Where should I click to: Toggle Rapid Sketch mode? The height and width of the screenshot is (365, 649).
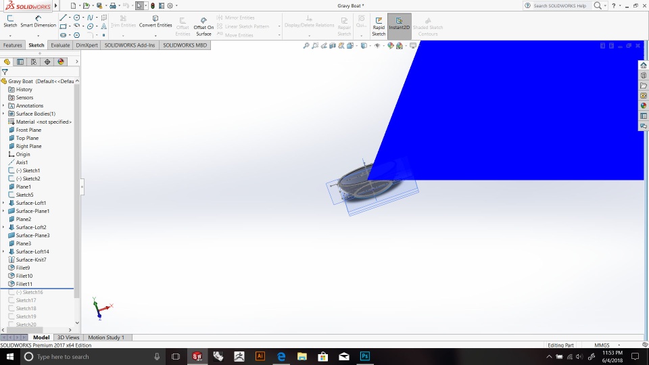point(379,26)
